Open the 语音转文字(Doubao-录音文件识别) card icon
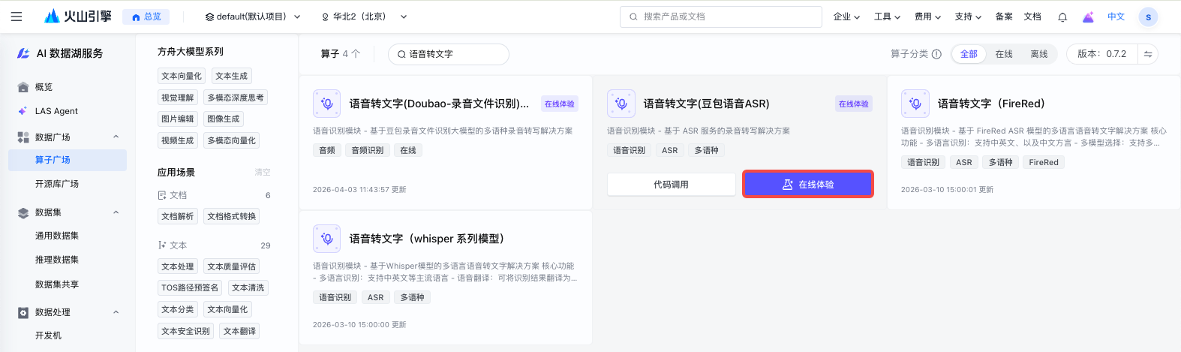 [x=327, y=104]
